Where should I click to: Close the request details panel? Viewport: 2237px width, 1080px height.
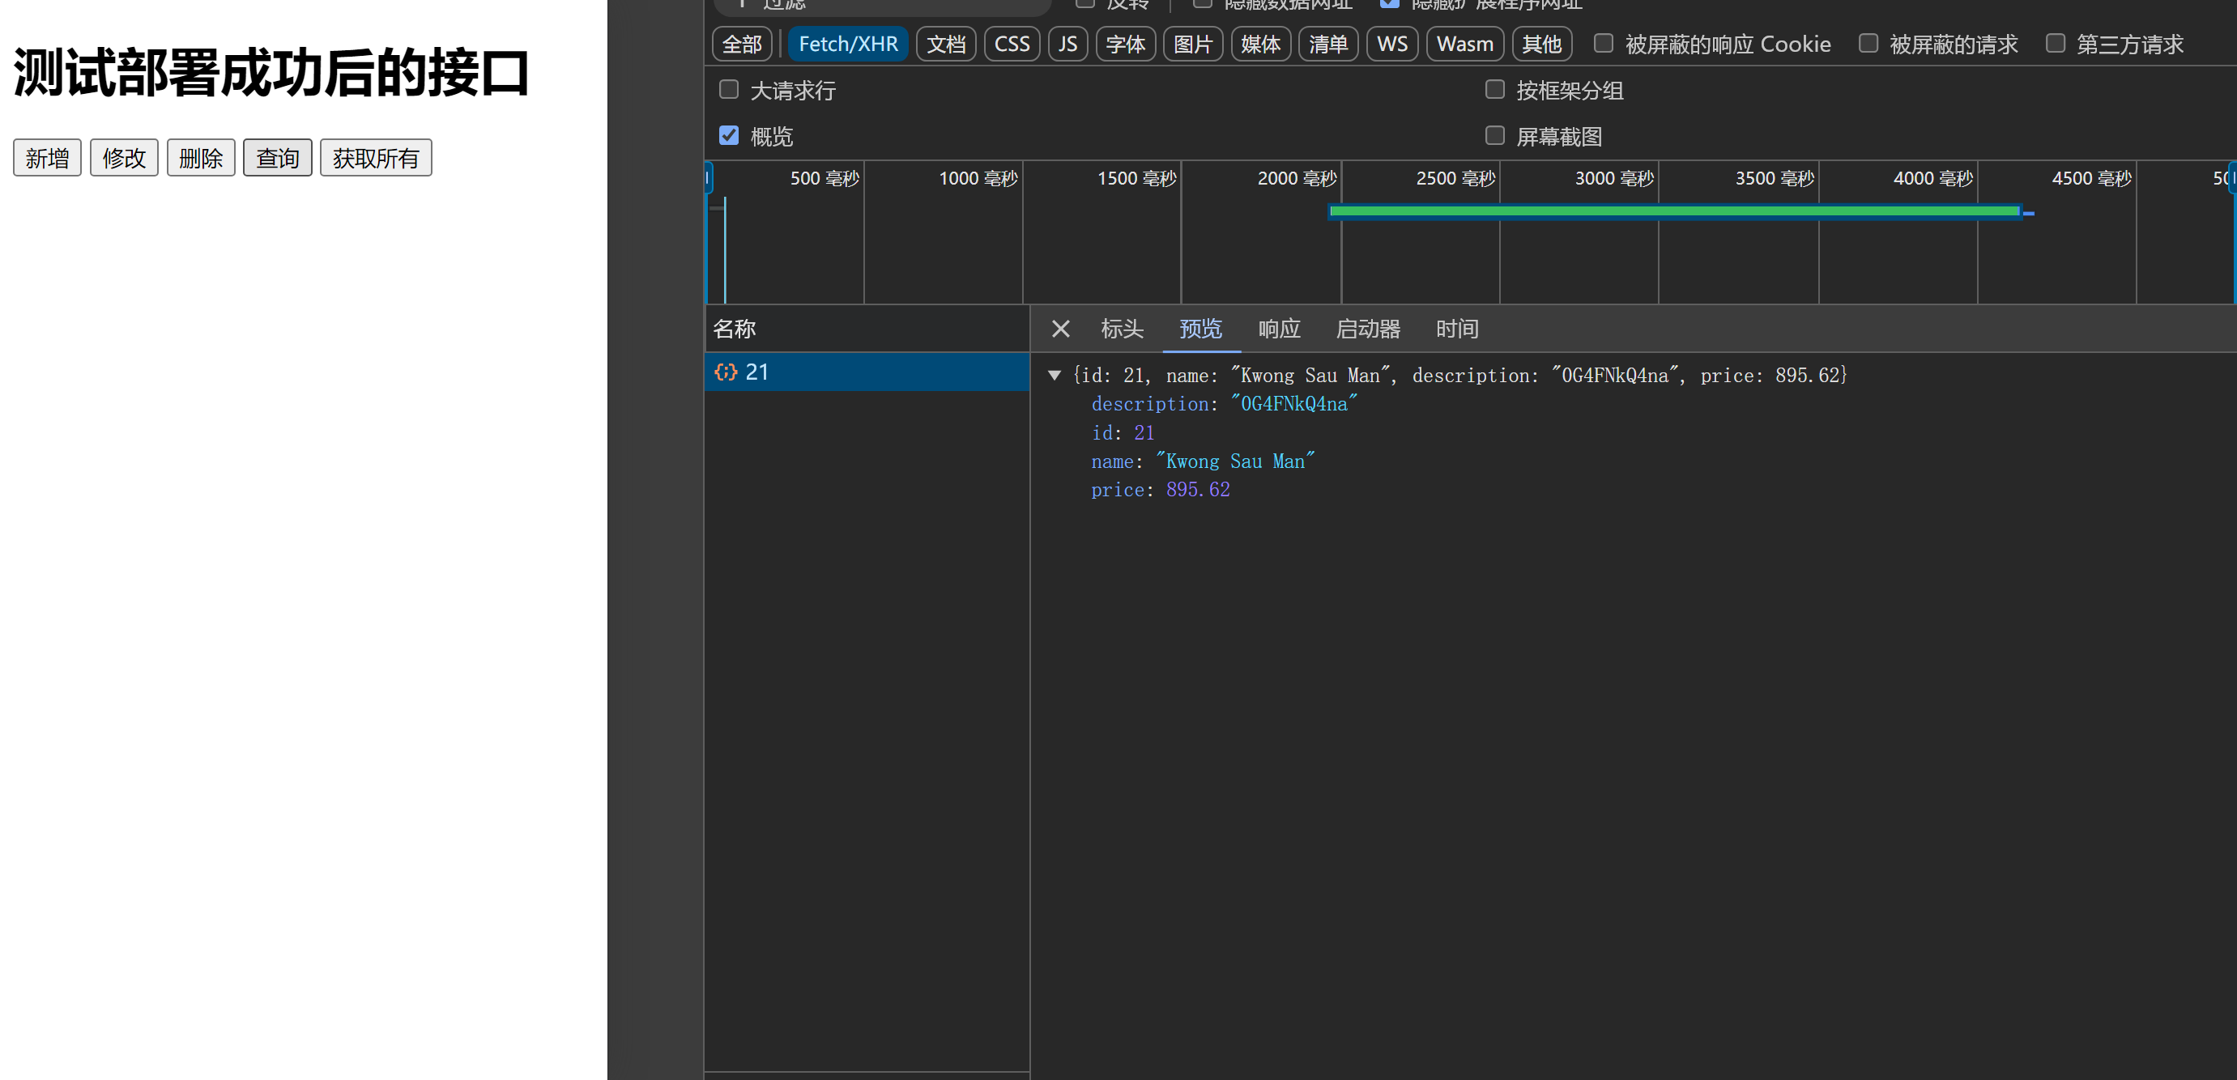pos(1059,329)
